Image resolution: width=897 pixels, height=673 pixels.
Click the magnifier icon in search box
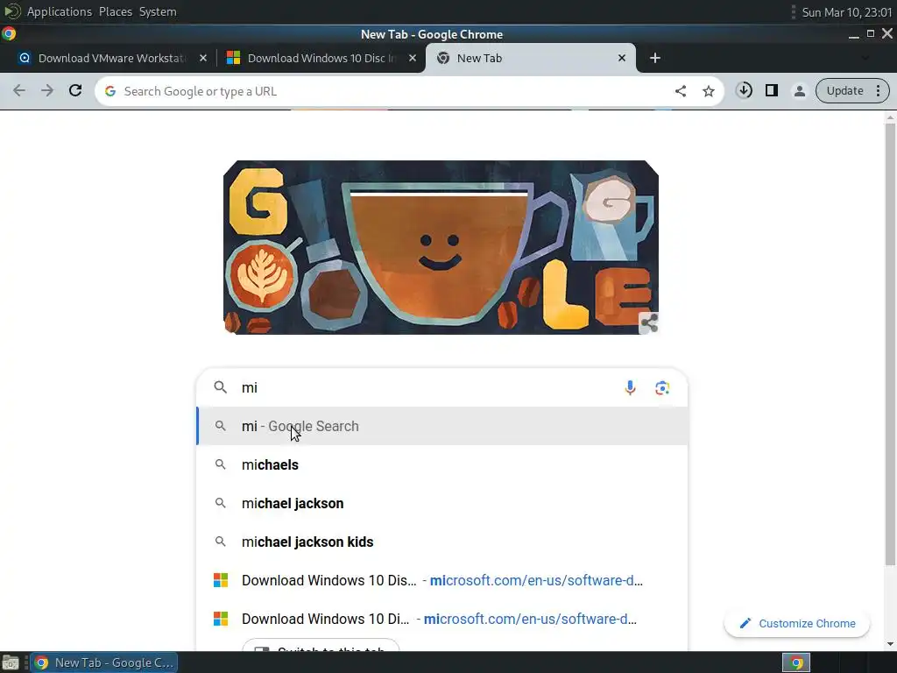(x=220, y=387)
